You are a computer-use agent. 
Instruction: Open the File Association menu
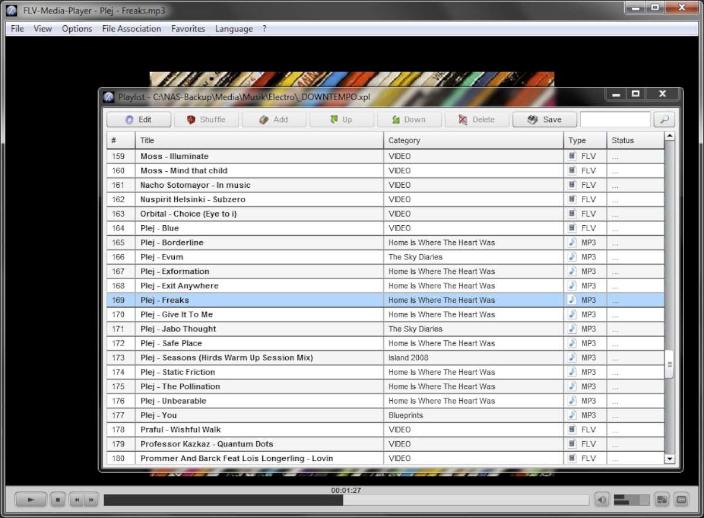point(131,29)
